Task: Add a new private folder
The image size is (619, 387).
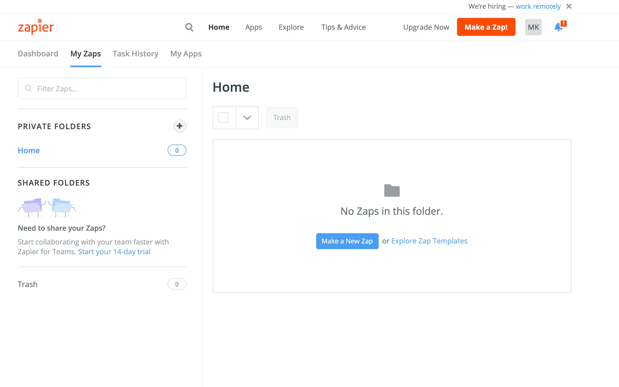Action: click(180, 126)
